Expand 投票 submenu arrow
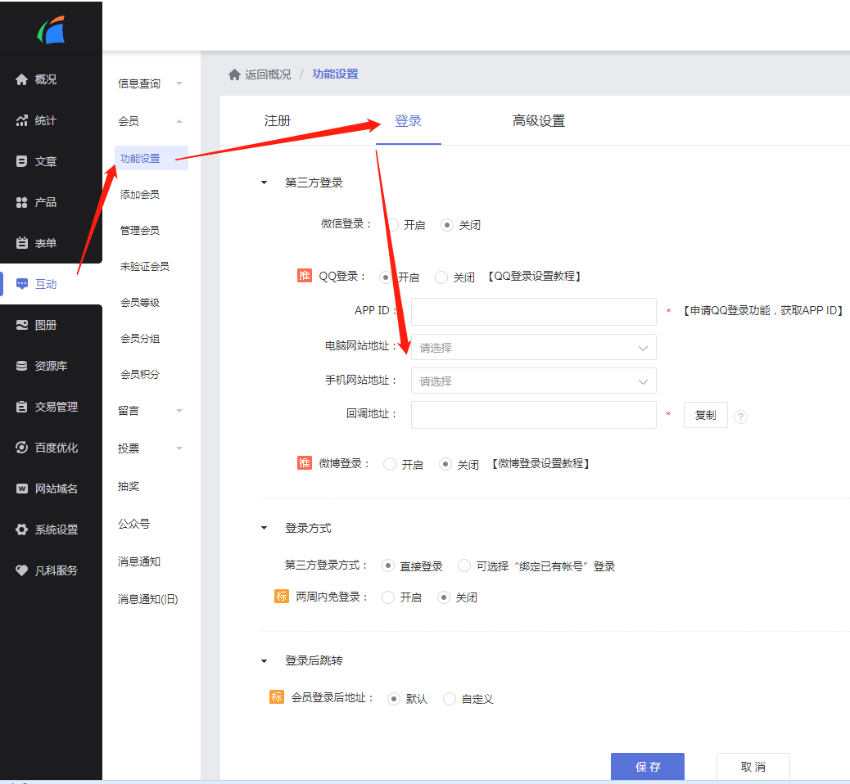The height and width of the screenshot is (784, 850). (x=179, y=448)
